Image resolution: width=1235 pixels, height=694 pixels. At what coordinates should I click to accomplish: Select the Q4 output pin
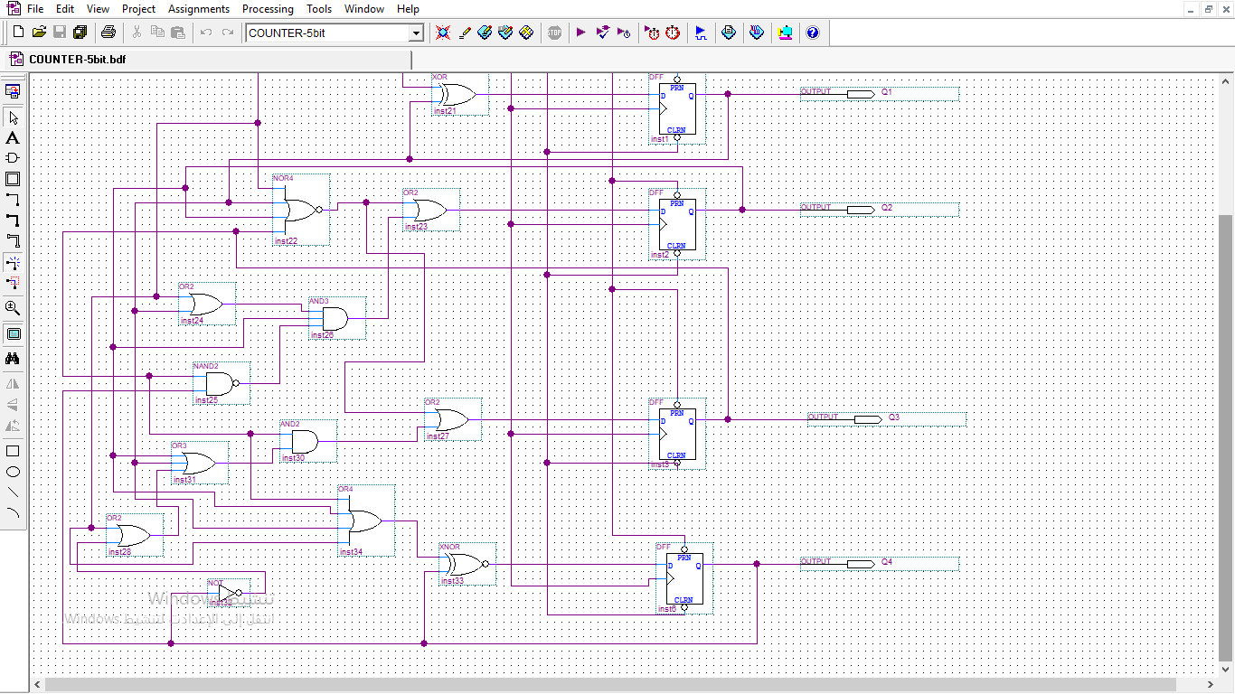click(x=879, y=563)
